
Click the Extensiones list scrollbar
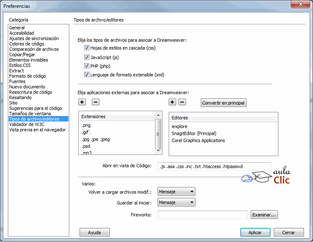click(x=158, y=133)
